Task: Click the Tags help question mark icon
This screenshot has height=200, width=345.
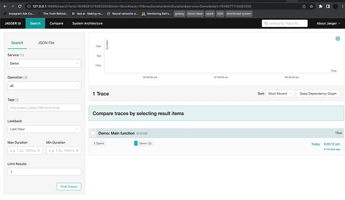Action: [x=17, y=100]
